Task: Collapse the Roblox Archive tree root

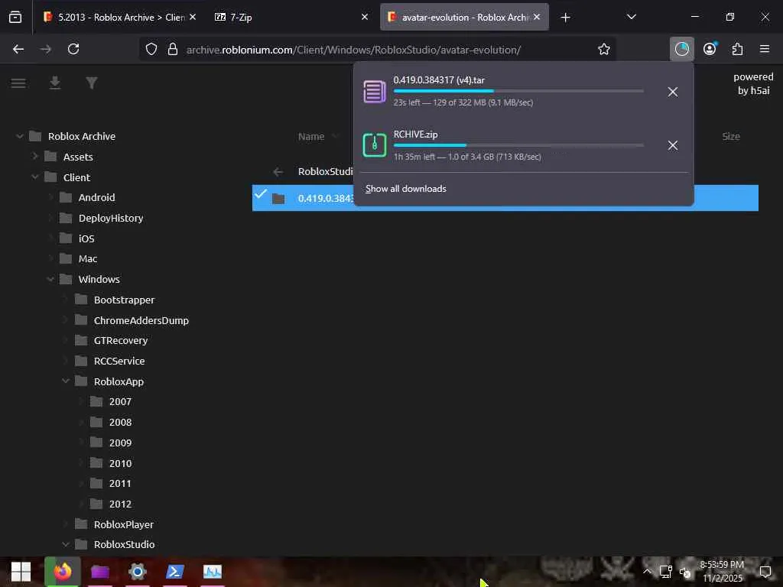Action: (19, 136)
